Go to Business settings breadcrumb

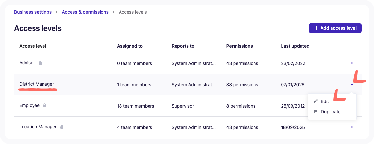(x=33, y=12)
